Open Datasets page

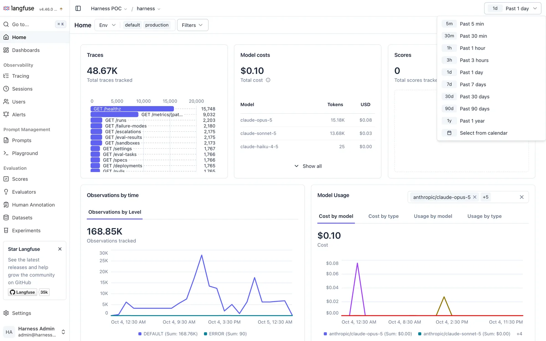34,218
